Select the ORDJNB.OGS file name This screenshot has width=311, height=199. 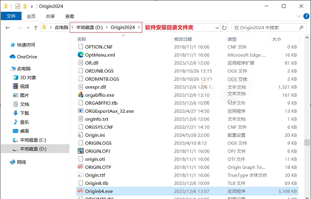(99, 71)
